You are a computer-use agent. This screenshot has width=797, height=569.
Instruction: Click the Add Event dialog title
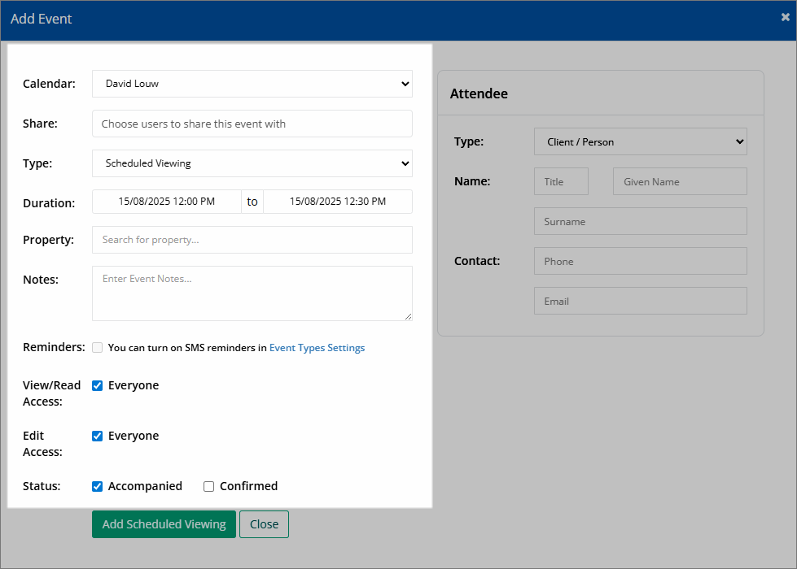pyautogui.click(x=42, y=19)
